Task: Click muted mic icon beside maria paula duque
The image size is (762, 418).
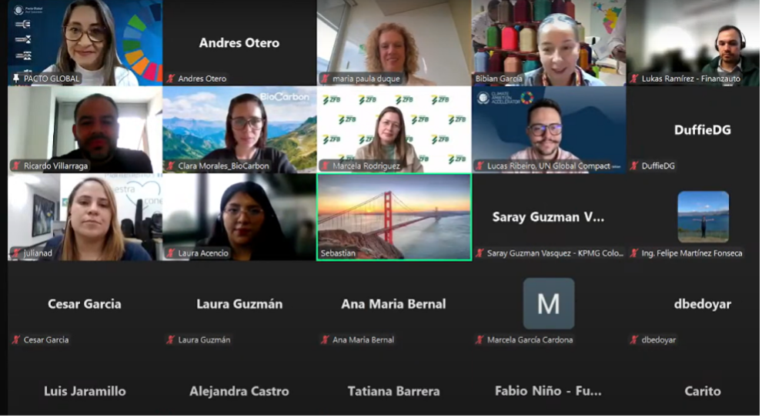Action: click(x=325, y=79)
